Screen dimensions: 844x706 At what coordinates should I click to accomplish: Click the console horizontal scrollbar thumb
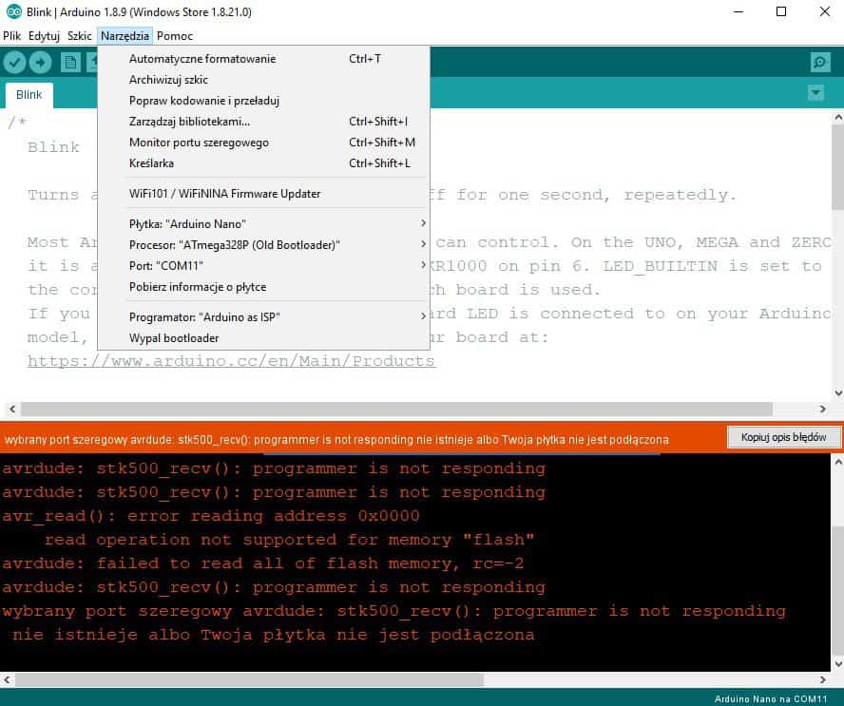(249, 679)
